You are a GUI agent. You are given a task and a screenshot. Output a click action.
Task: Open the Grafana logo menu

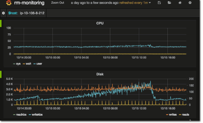click(9, 3)
